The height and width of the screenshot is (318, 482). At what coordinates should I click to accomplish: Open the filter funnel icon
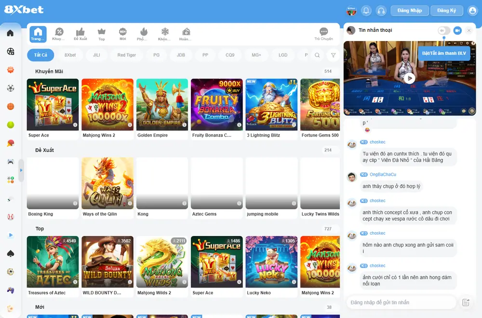[x=333, y=55]
